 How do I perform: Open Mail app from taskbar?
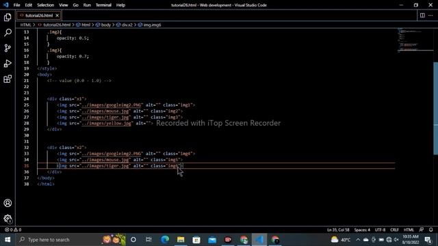pos(212,240)
